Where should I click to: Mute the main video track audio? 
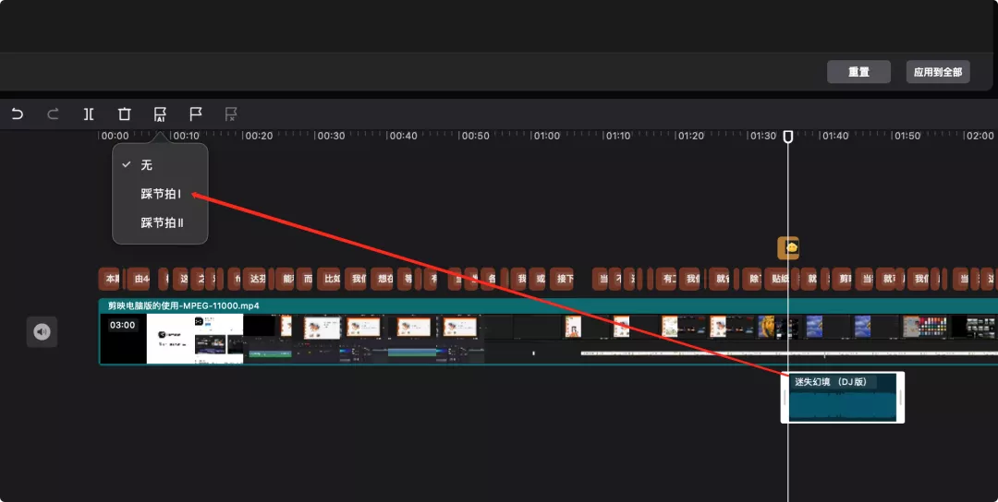(x=42, y=331)
